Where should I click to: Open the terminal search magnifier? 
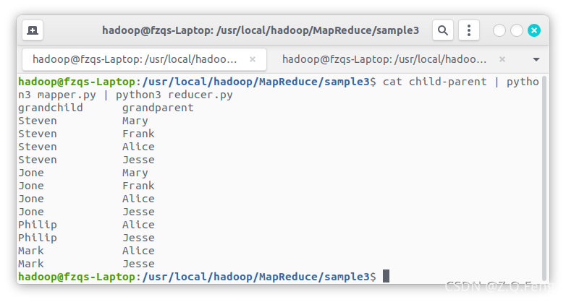point(443,30)
